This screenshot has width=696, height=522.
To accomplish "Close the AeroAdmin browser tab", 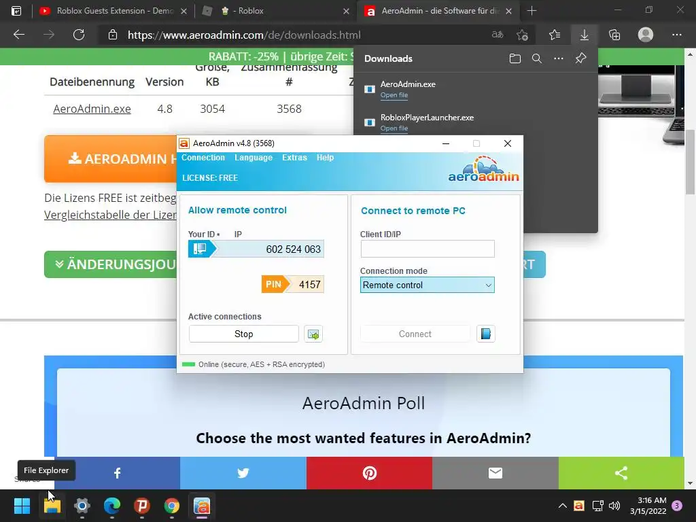I will tap(508, 11).
